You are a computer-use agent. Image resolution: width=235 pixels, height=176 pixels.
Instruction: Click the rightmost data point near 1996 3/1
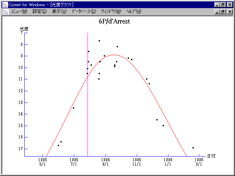(193, 148)
